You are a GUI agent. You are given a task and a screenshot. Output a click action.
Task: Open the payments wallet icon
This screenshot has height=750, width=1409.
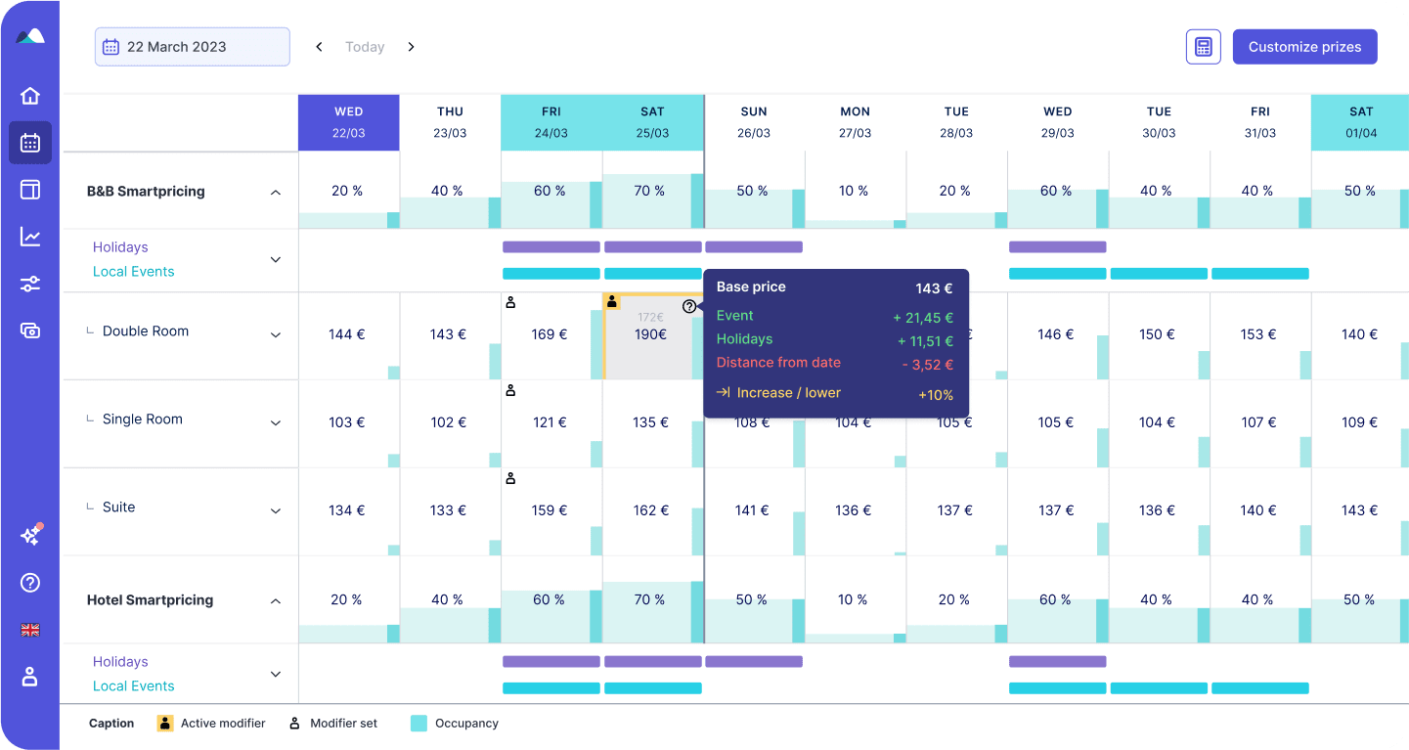(29, 331)
